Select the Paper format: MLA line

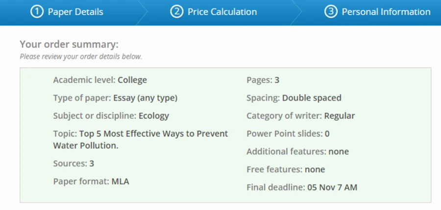(x=91, y=181)
